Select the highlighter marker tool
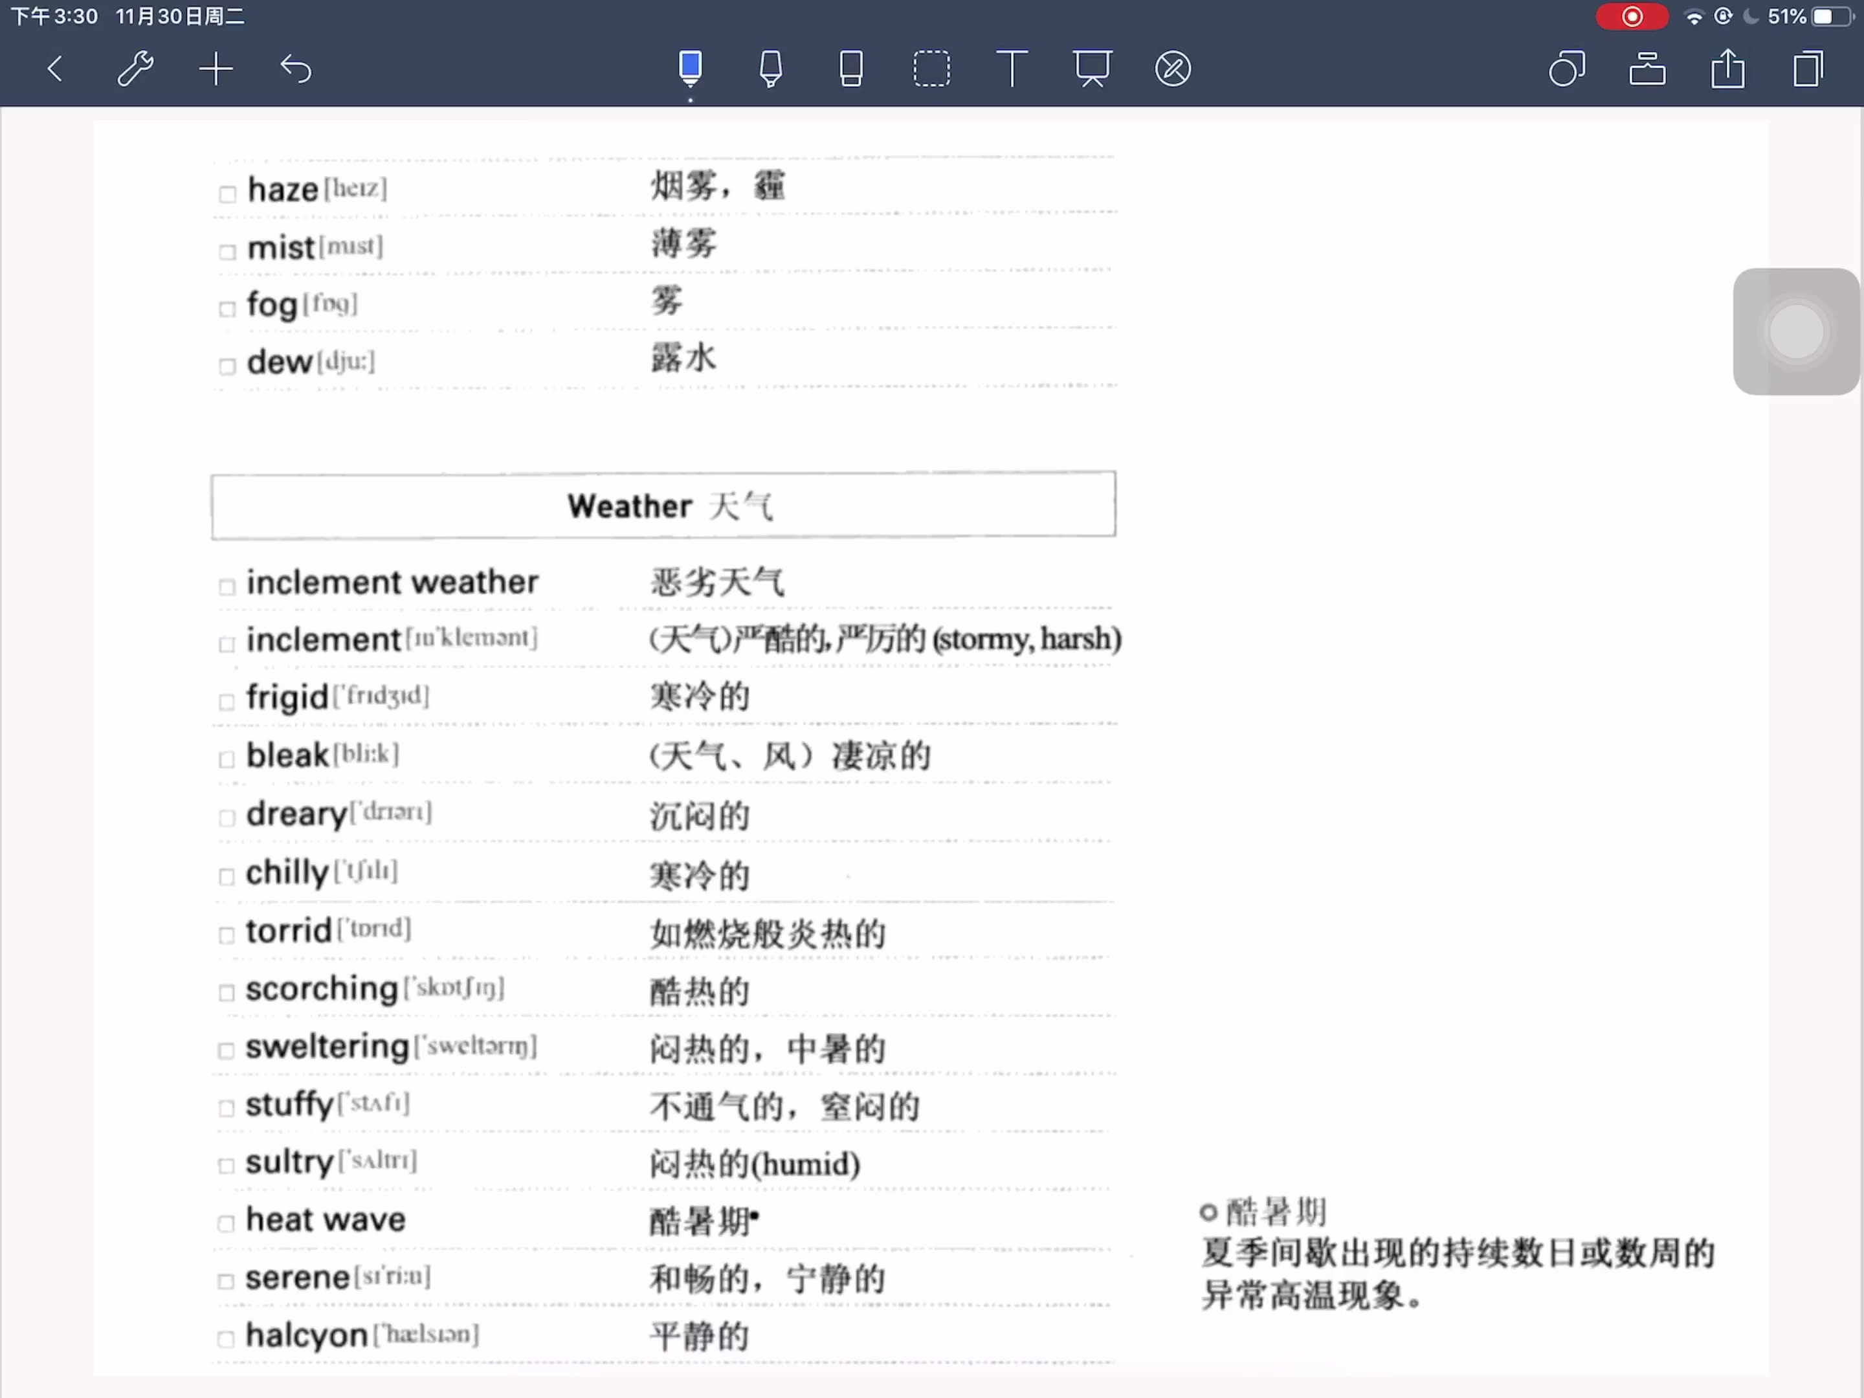This screenshot has width=1864, height=1398. point(770,69)
